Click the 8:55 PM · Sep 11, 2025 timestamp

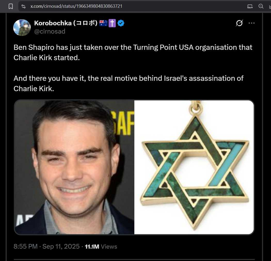pyautogui.click(x=46, y=246)
